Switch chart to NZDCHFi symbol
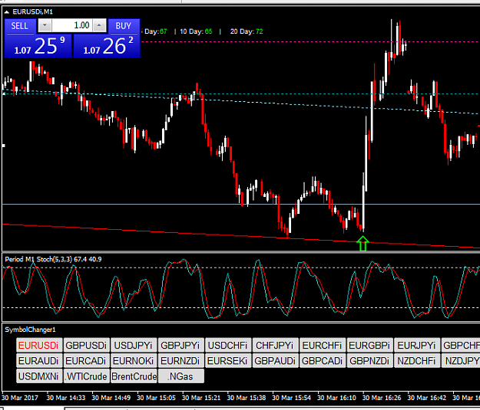This screenshot has width=480, height=410. click(417, 361)
